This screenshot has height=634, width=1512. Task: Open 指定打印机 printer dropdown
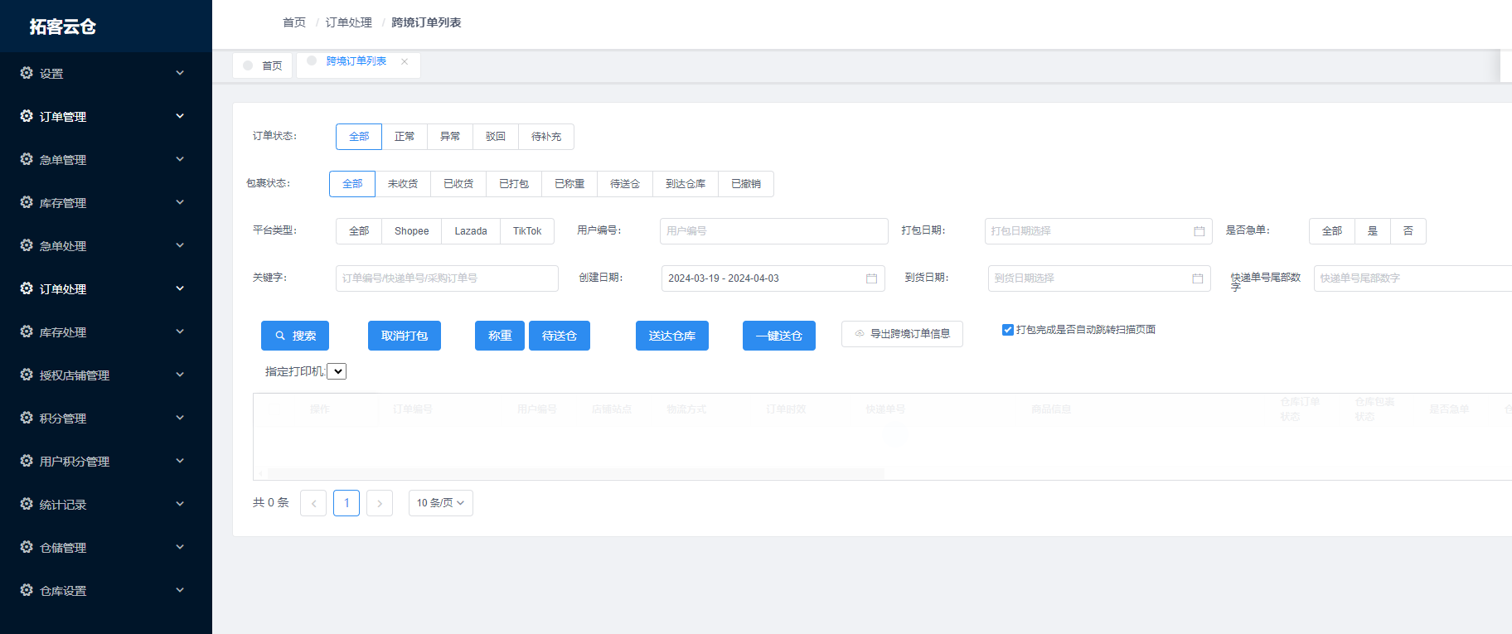[x=337, y=371]
